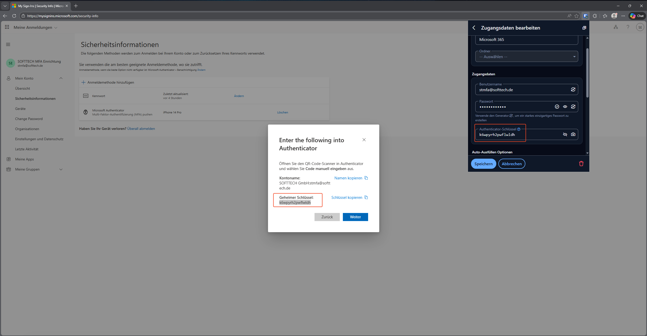This screenshot has height=336, width=647.
Task: Copy account name with Namen kopieren
Action: pyautogui.click(x=351, y=178)
